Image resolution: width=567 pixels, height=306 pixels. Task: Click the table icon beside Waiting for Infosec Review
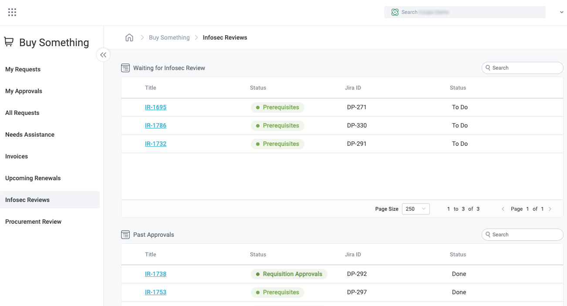click(125, 67)
